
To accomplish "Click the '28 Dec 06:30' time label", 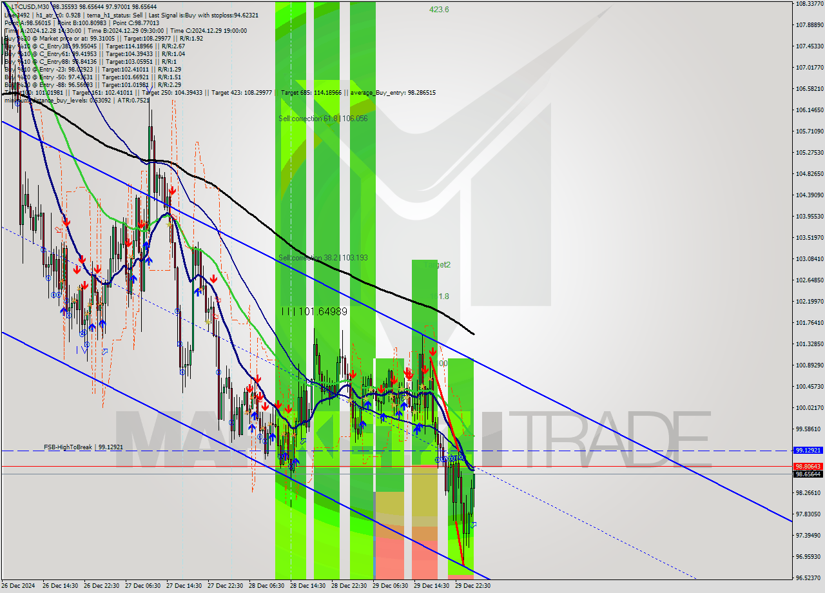I will pyautogui.click(x=266, y=586).
